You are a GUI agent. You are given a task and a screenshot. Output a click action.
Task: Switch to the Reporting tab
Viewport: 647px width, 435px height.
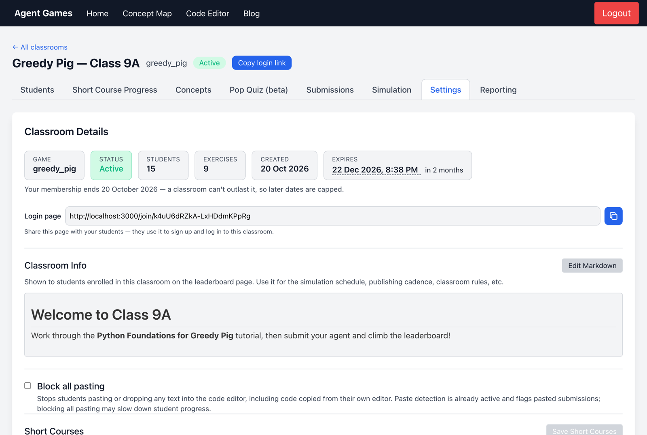pos(498,90)
